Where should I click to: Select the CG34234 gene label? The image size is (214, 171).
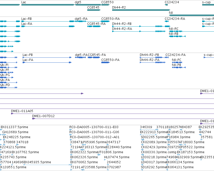click(x=172, y=2)
